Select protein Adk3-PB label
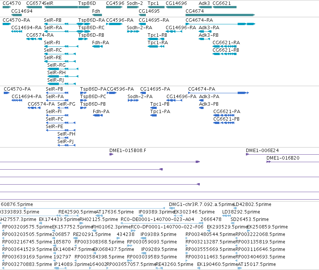319x270 pixels. pyautogui.click(x=209, y=104)
